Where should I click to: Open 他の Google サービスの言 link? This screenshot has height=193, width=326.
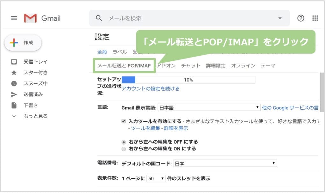click(x=290, y=107)
